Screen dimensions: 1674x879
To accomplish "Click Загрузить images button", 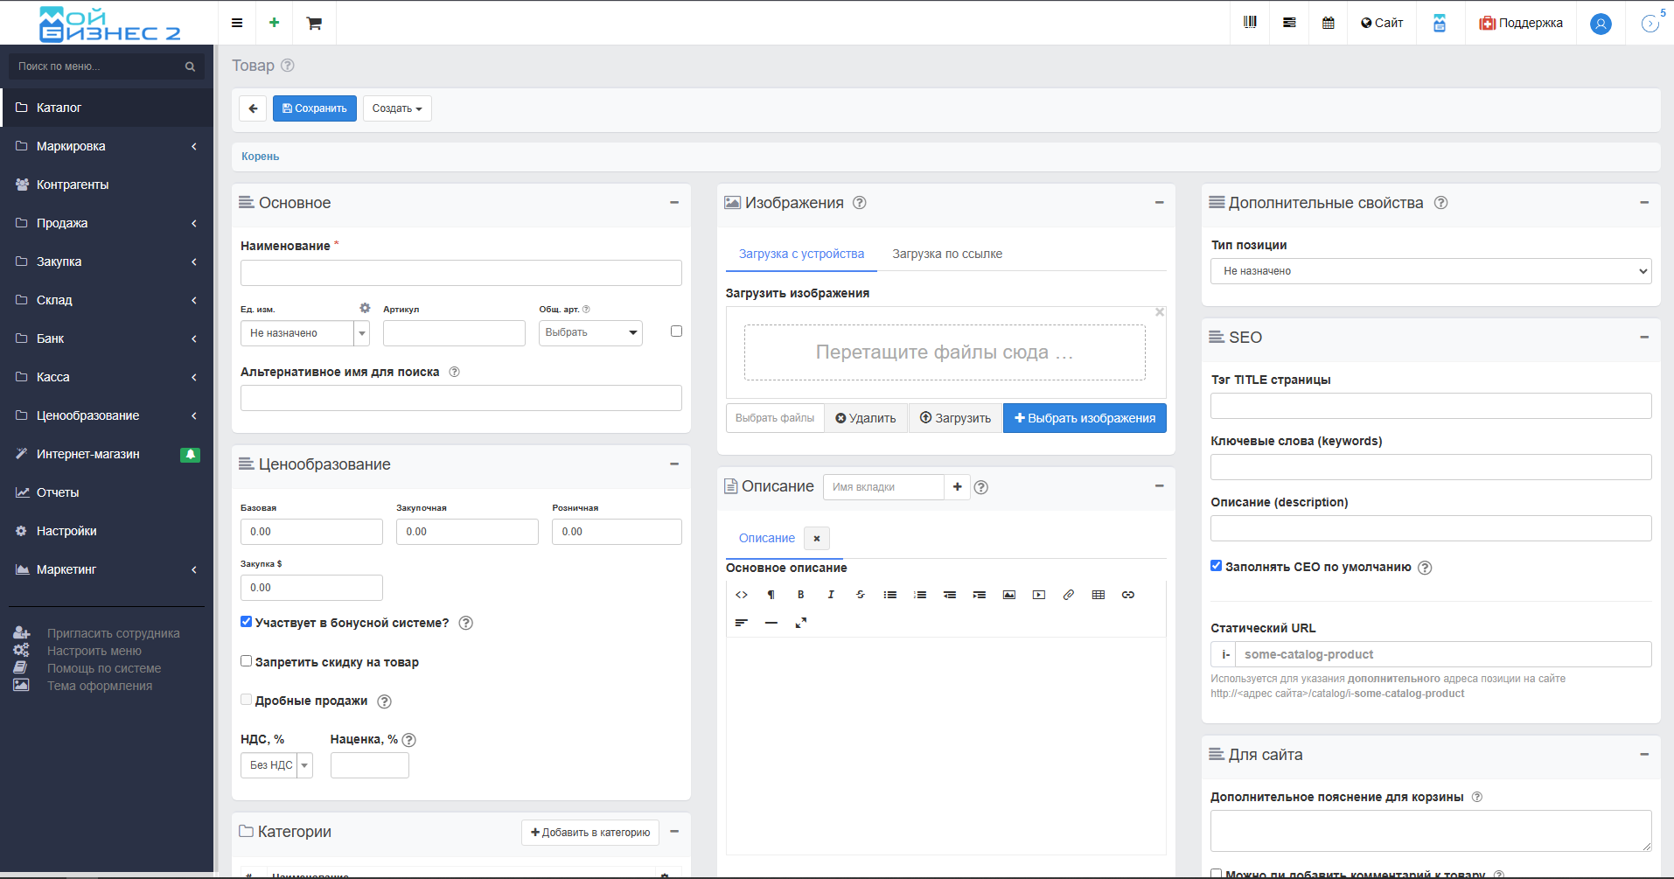I will pos(955,418).
